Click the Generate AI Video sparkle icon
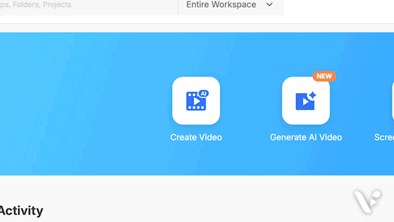This screenshot has width=394, height=222. pyautogui.click(x=306, y=101)
